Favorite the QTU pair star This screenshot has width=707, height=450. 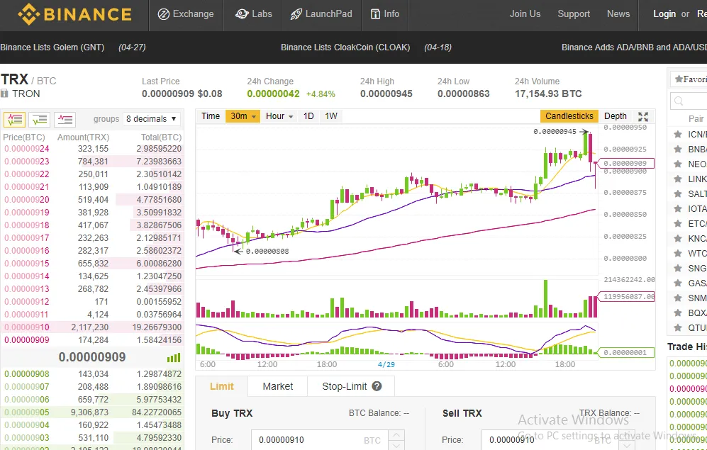677,327
